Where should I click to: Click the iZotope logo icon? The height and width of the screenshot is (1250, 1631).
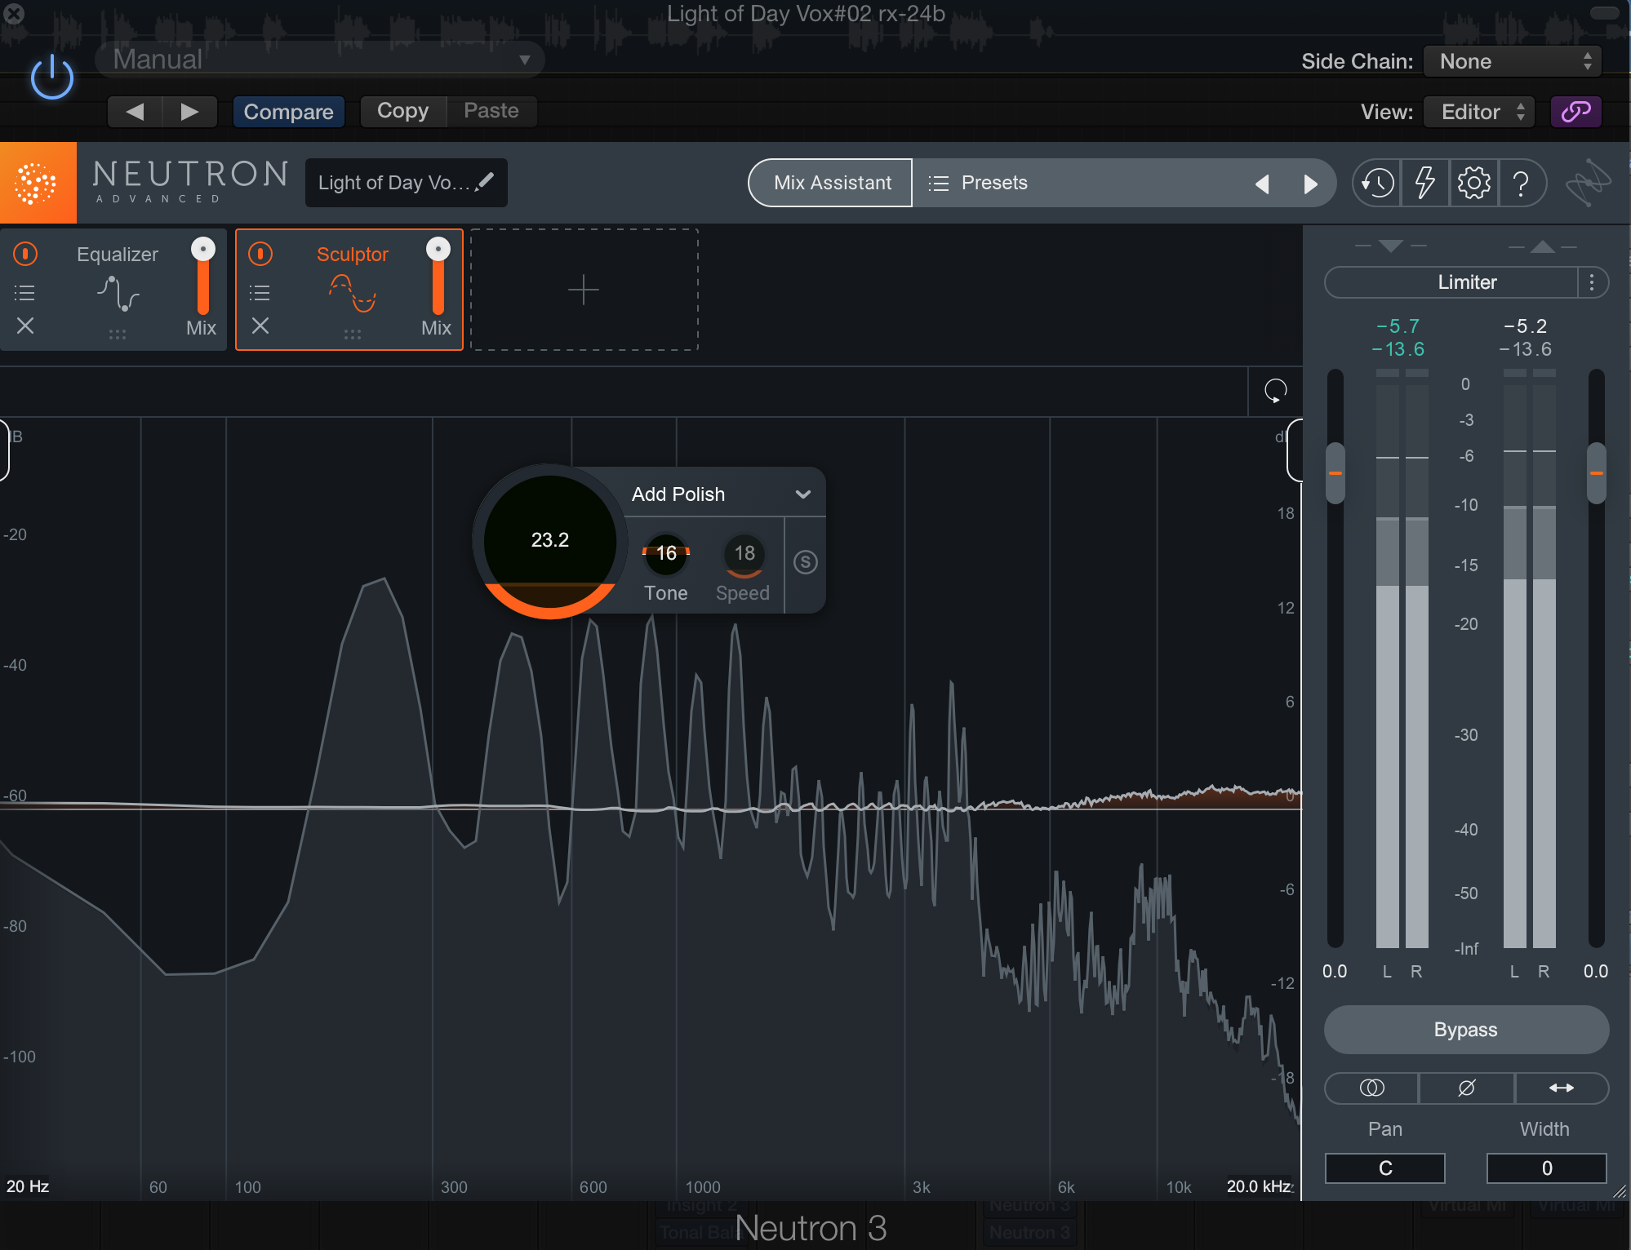(x=1588, y=183)
